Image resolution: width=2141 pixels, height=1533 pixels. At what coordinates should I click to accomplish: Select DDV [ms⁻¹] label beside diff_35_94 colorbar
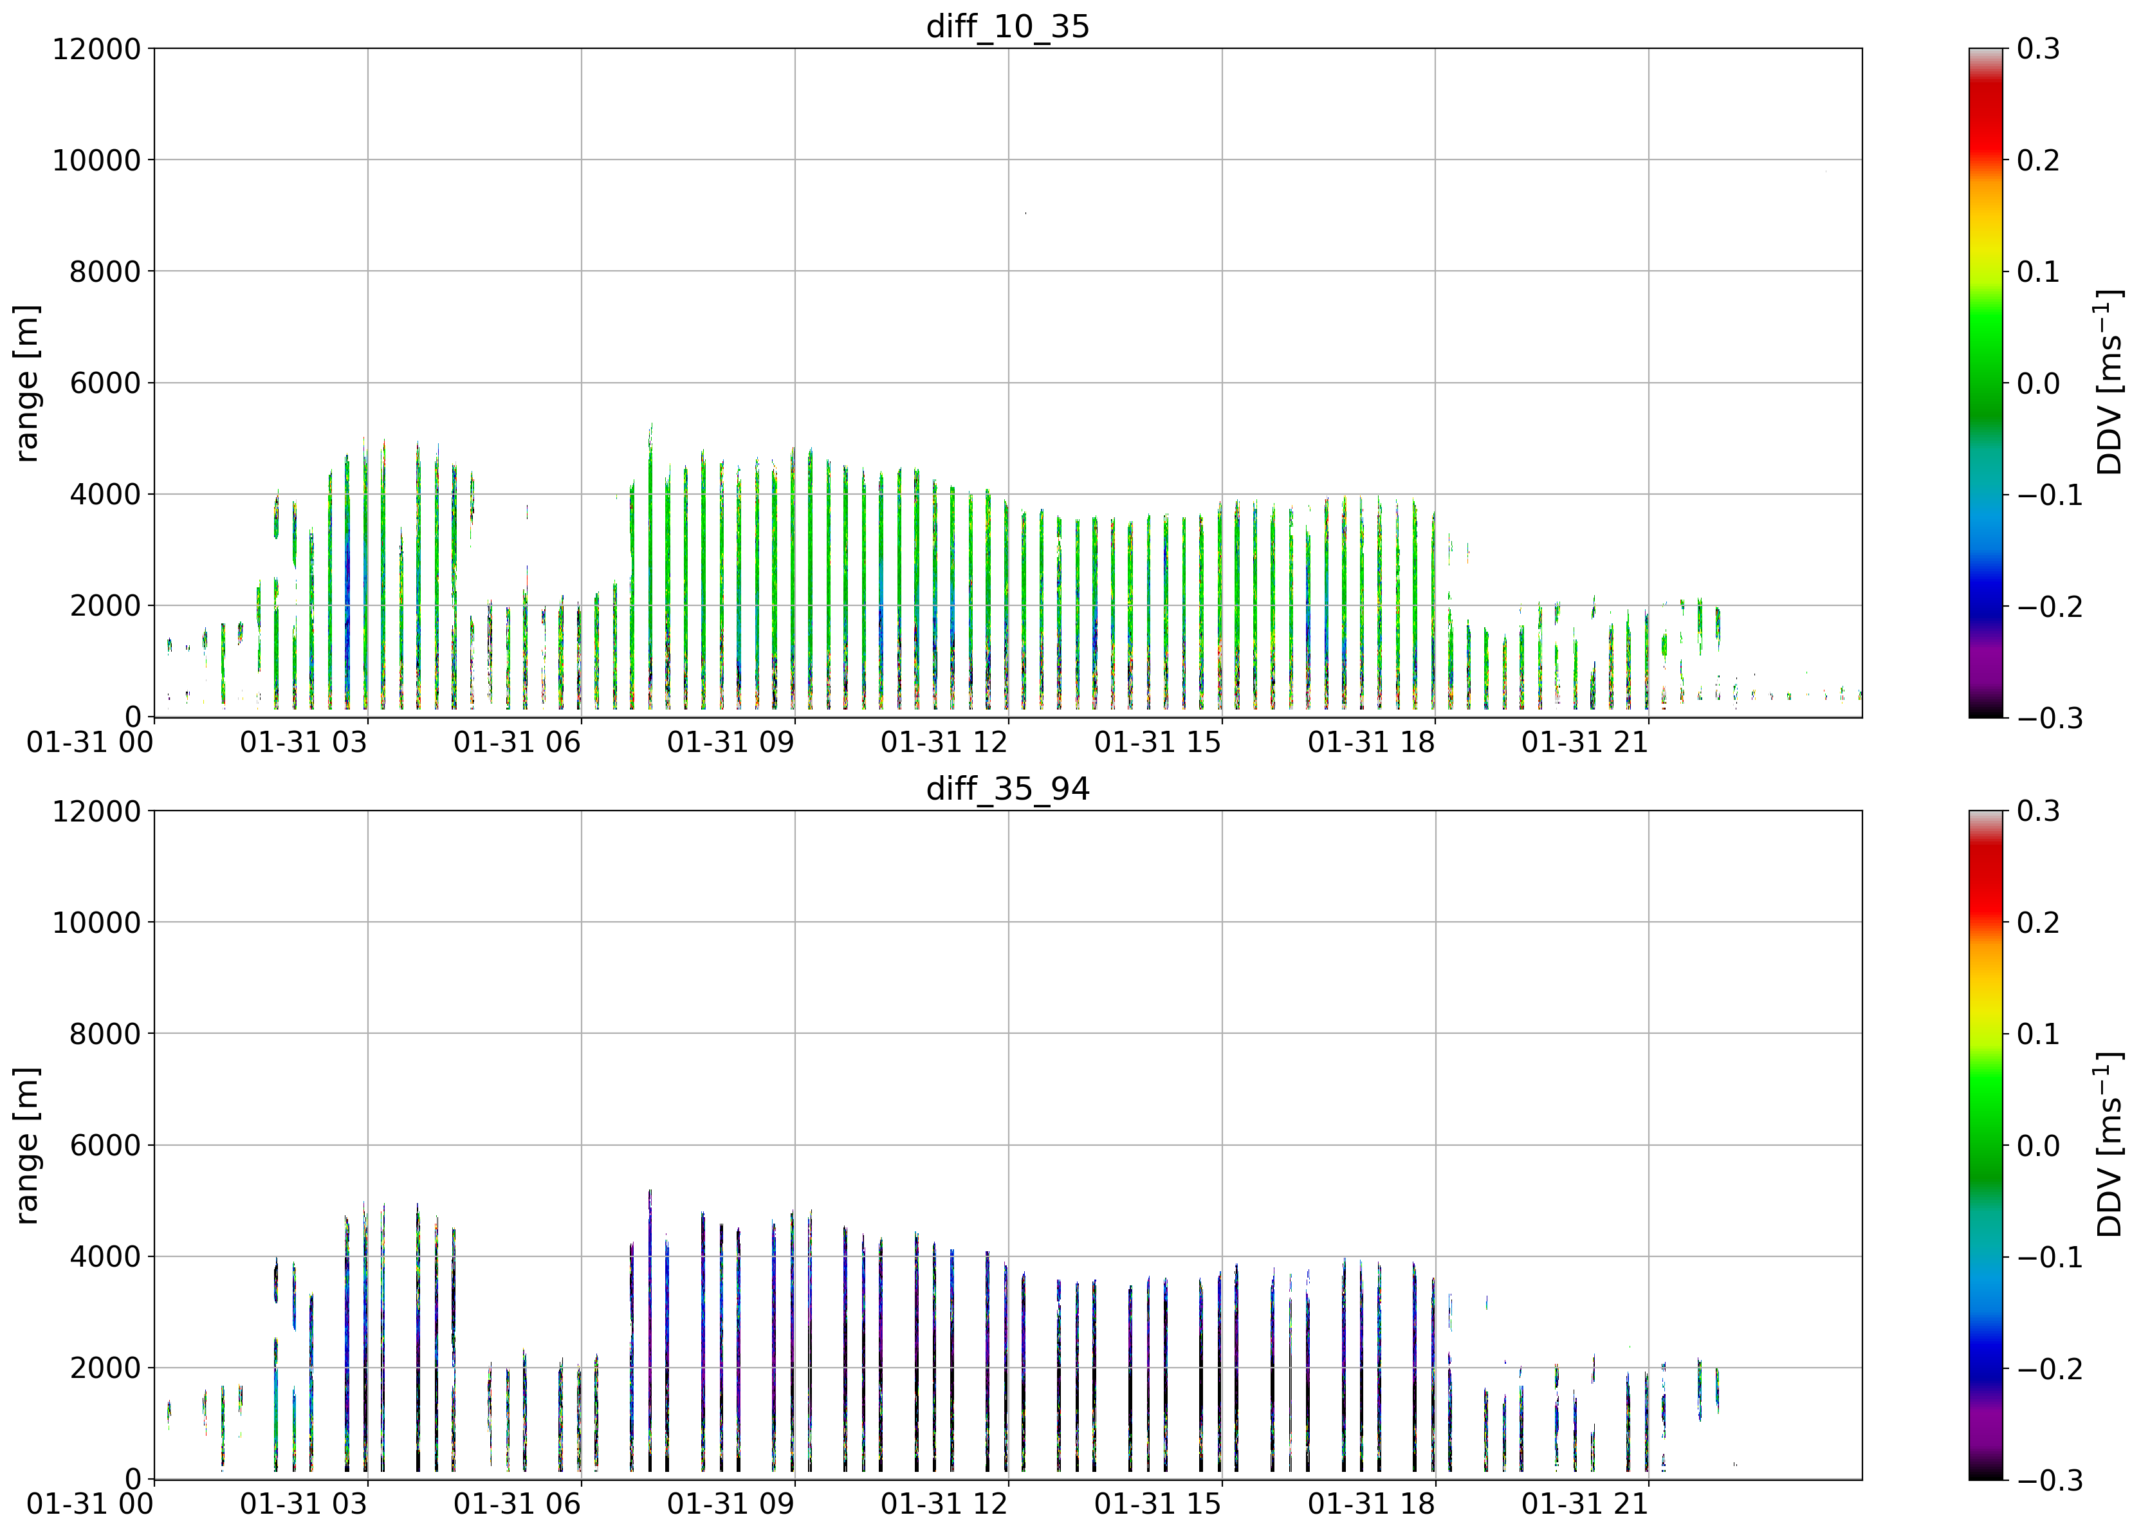2109,1145
